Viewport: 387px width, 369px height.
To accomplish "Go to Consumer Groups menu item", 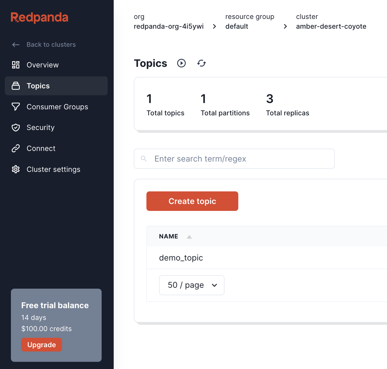I will click(57, 107).
